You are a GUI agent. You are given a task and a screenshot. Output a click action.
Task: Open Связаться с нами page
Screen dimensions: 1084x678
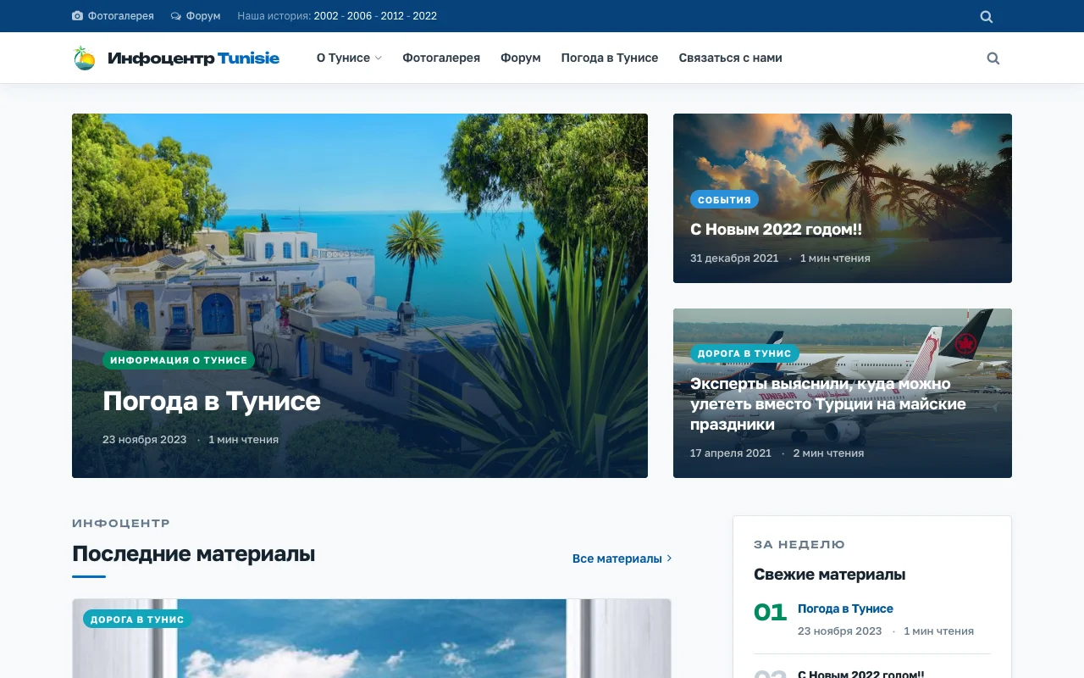coord(730,58)
